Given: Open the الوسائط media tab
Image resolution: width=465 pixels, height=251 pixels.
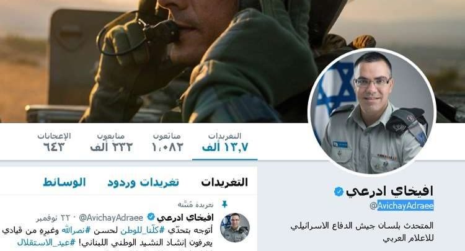Looking at the screenshot, I should click(64, 182).
